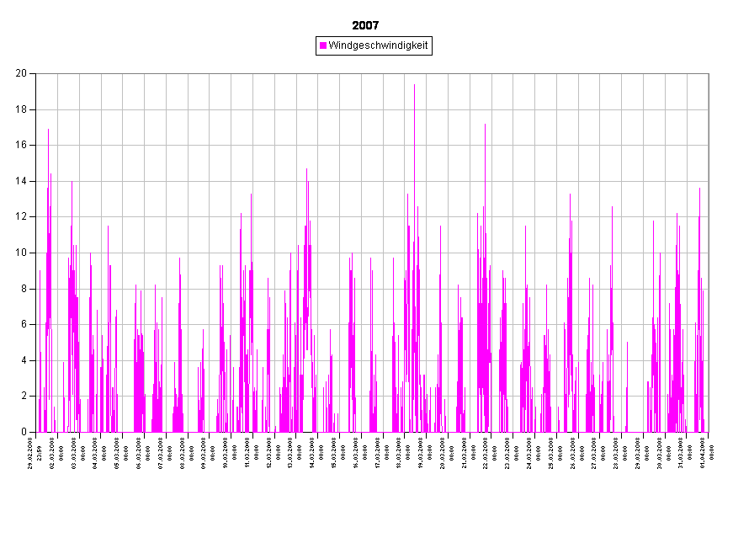Screen dimensions: 733x543
Task: Click the left vertical axis line
Action: (x=36, y=253)
